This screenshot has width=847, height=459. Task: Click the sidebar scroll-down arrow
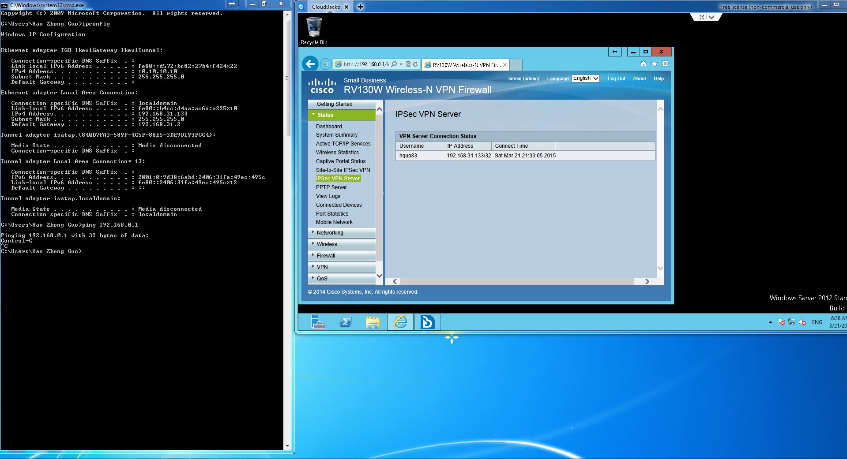379,276
